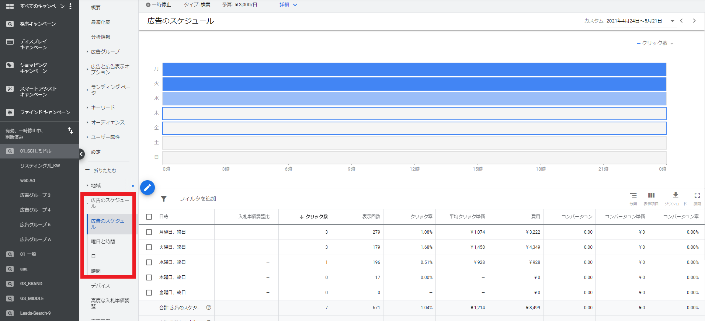Select the 広告グループ A entry
Screen dimensions: 705x321
[x=35, y=240]
